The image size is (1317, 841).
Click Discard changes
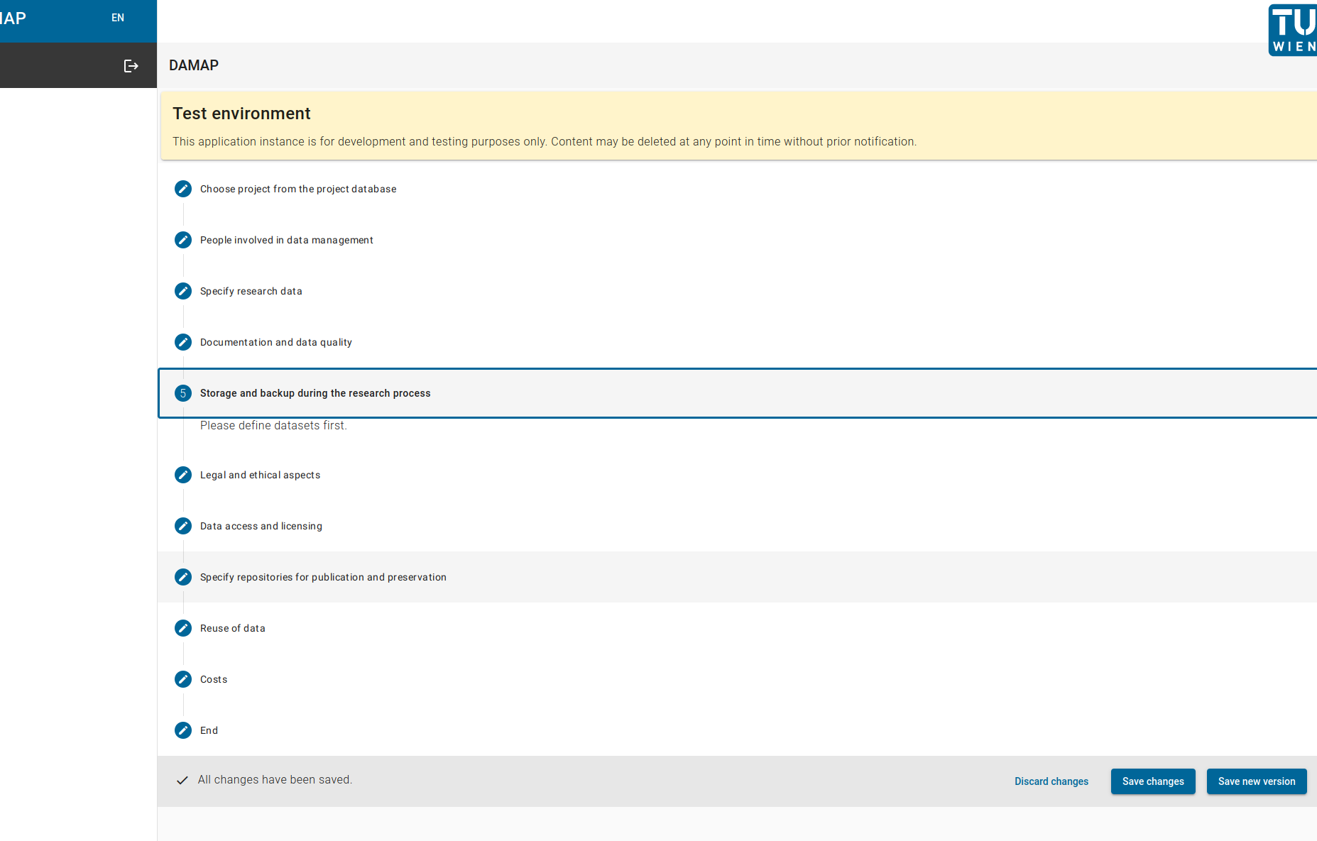point(1051,781)
